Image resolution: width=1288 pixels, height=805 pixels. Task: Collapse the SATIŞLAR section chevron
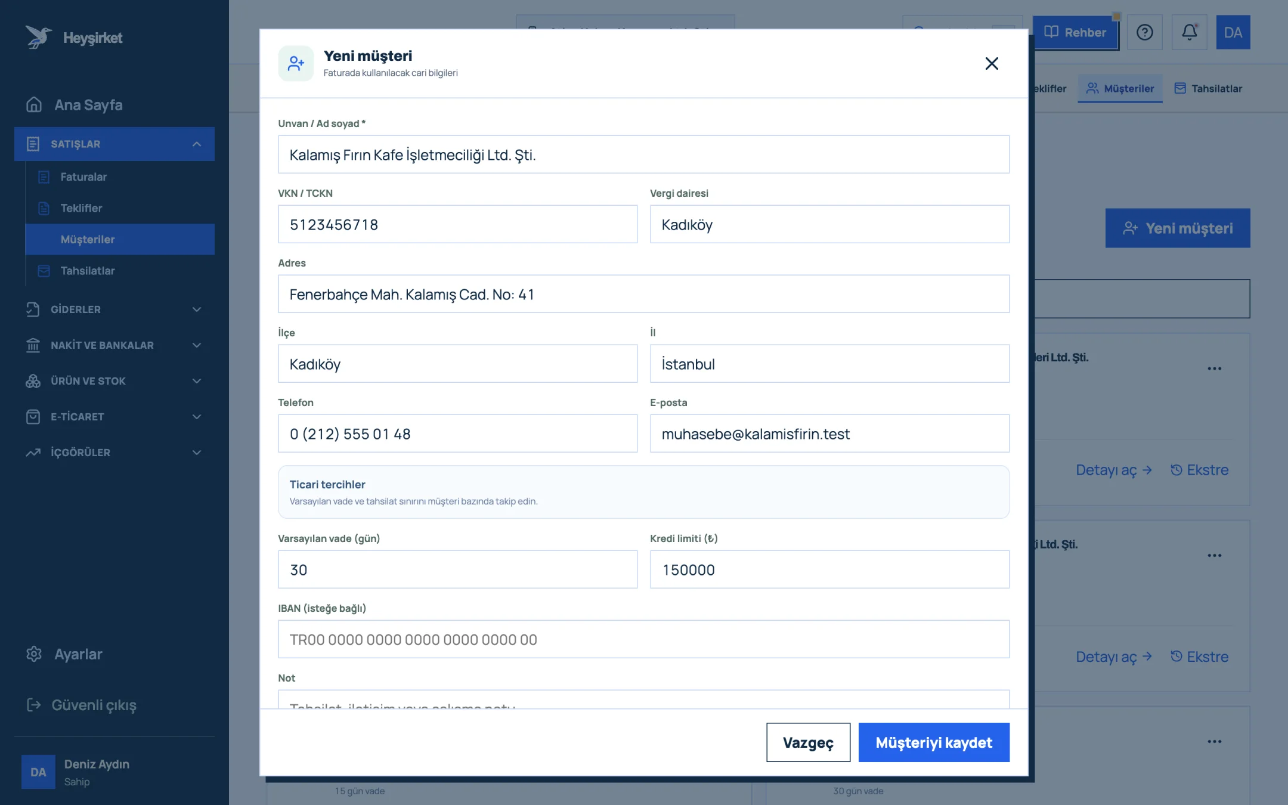pyautogui.click(x=197, y=144)
